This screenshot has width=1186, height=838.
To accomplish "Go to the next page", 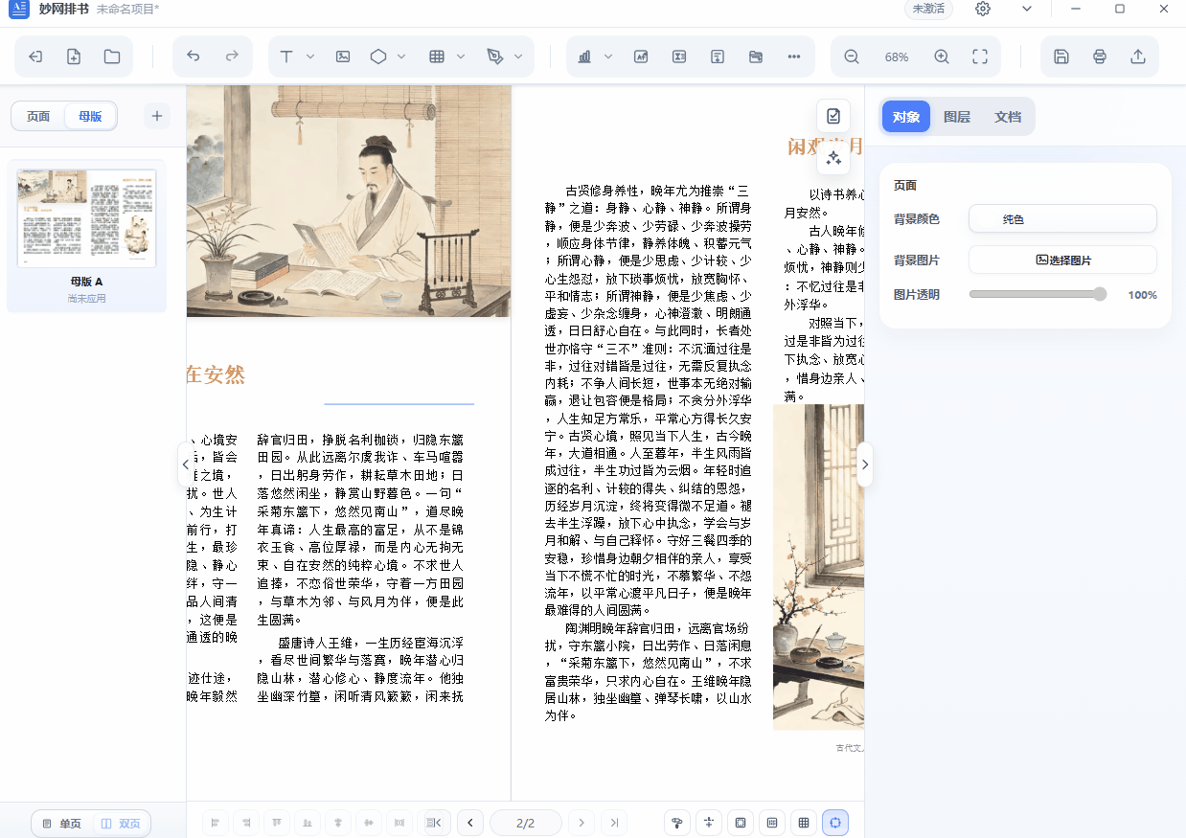I will tap(582, 823).
